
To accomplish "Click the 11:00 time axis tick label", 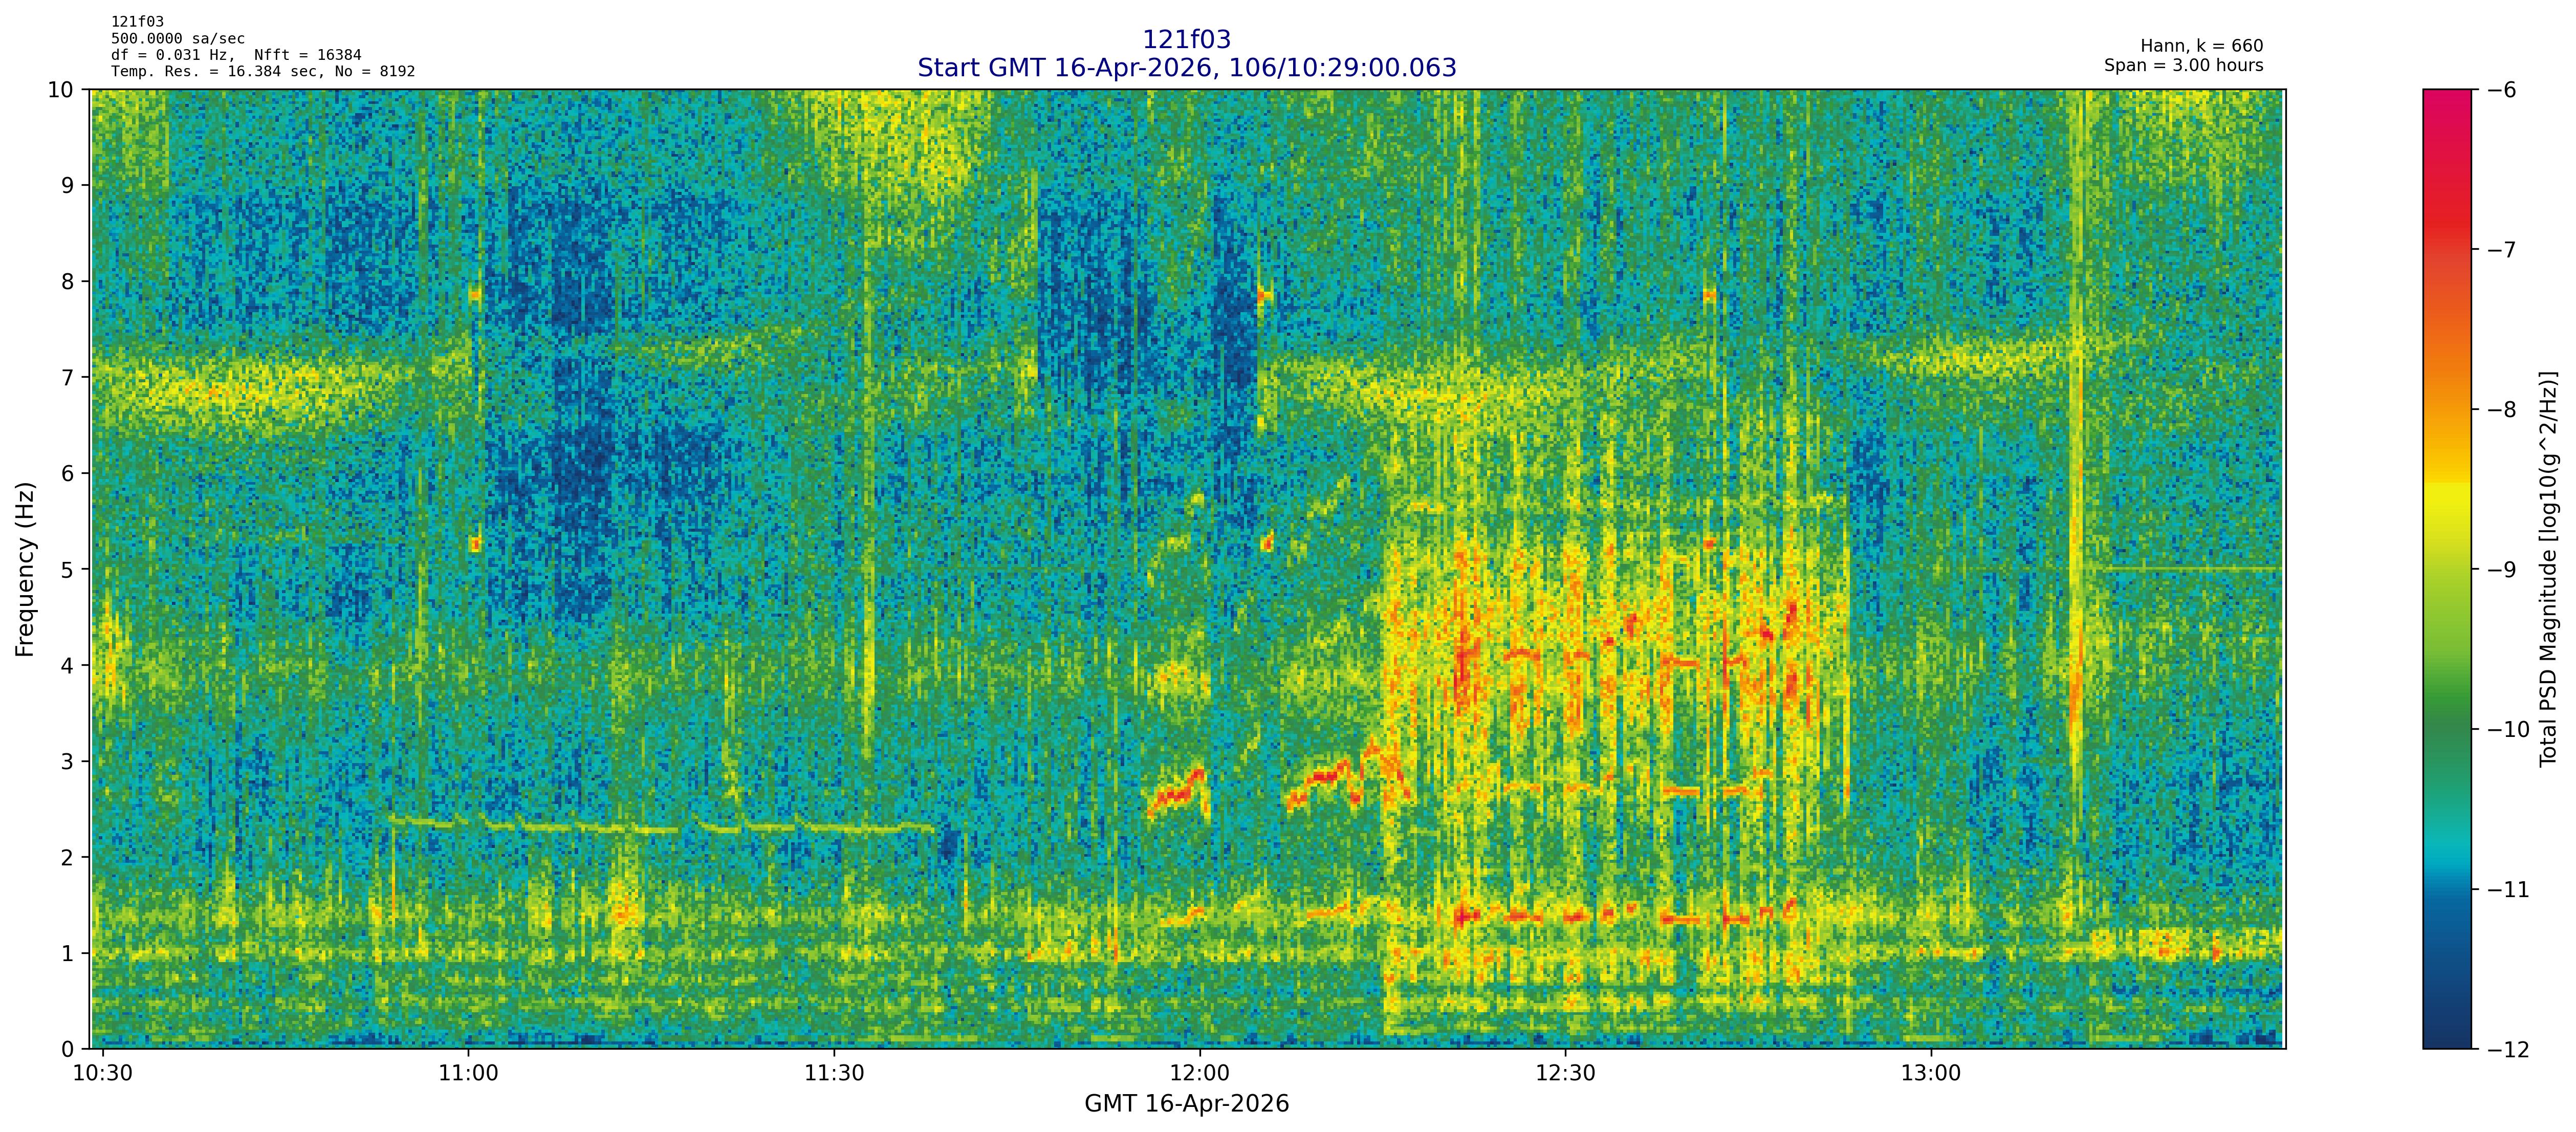I will click(x=468, y=1074).
